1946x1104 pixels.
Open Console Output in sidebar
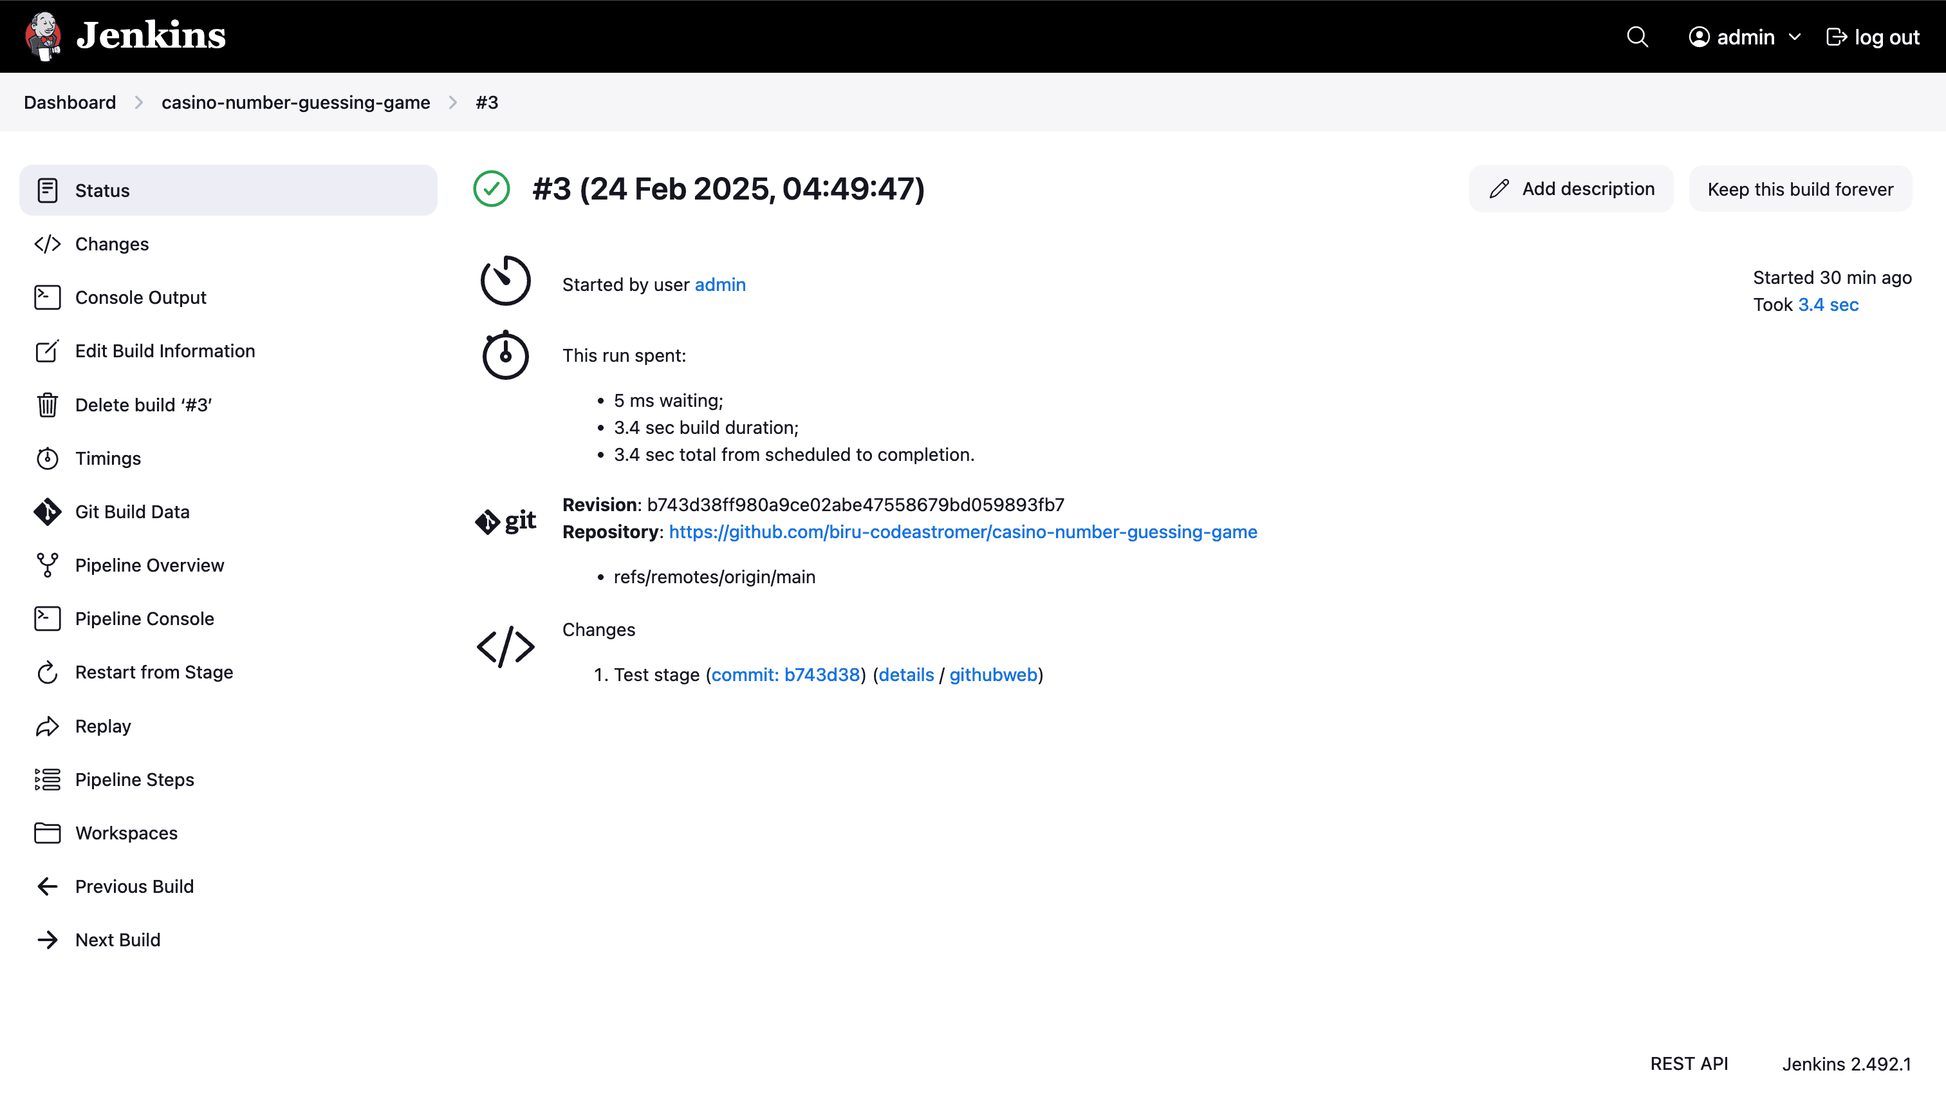(140, 297)
